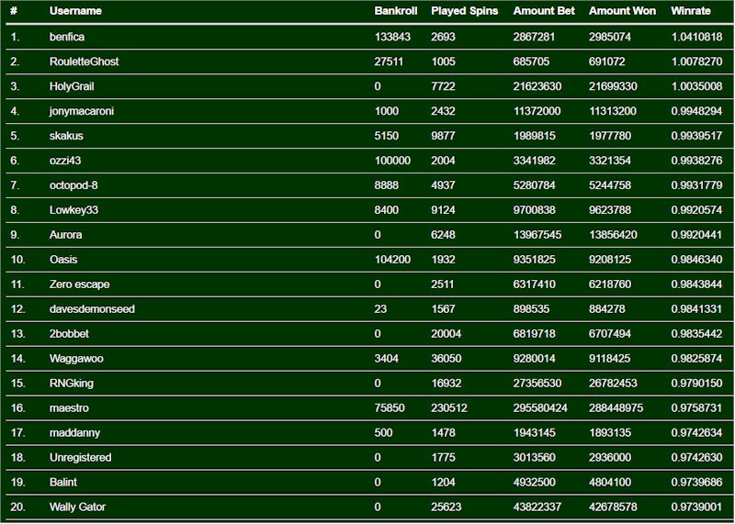Select username maestro
The height and width of the screenshot is (524, 735).
tap(69, 408)
